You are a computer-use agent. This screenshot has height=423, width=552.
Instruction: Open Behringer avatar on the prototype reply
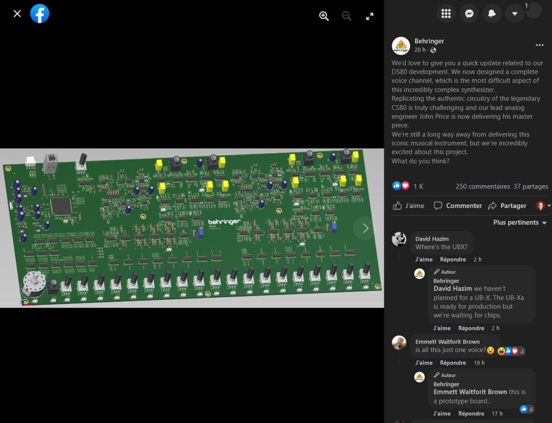click(419, 377)
